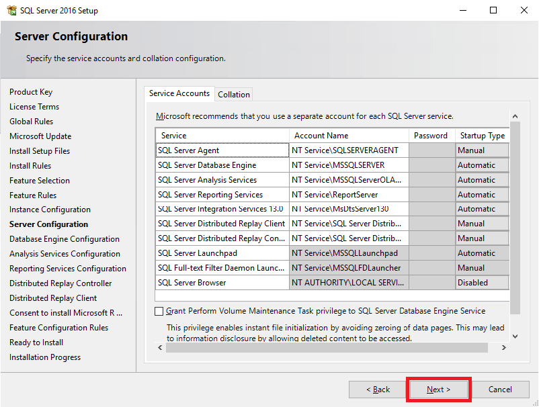Viewport: 539px width, 407px height.
Task: Change SQL Server Browser startup type from Disabled
Action: 482,283
